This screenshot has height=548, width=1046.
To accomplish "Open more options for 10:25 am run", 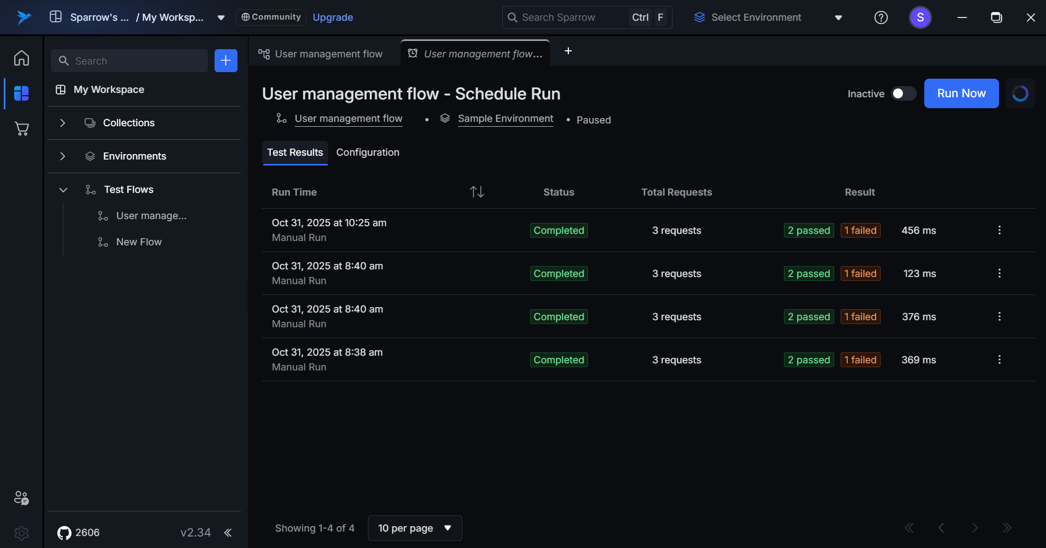I will (999, 230).
